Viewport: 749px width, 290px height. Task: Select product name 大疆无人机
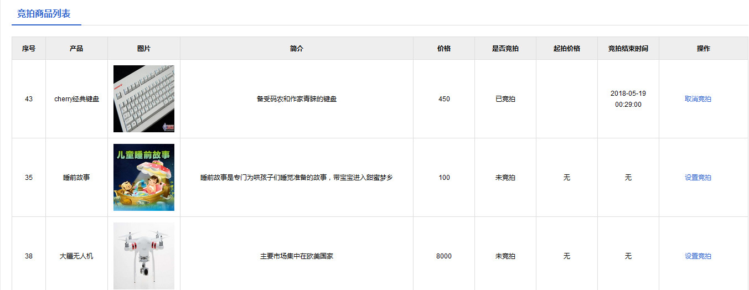click(76, 256)
